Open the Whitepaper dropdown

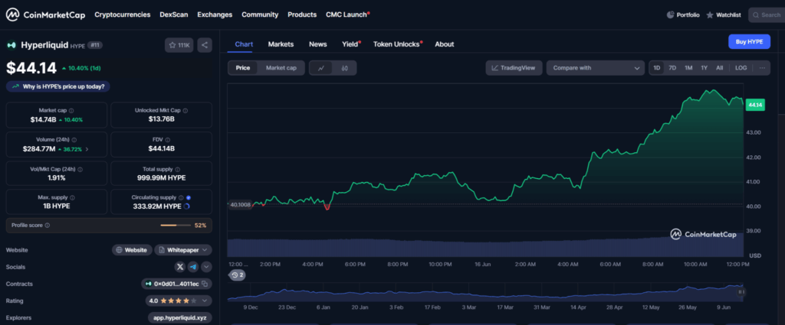(x=183, y=250)
